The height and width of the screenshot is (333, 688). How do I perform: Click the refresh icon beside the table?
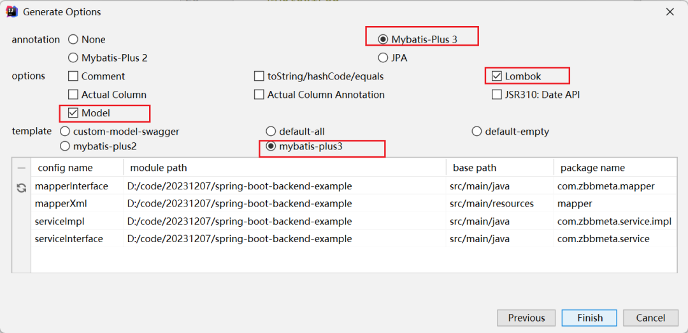(21, 188)
